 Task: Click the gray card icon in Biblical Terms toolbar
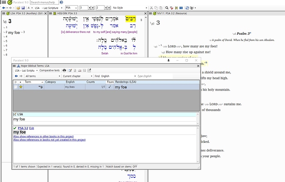84,70
